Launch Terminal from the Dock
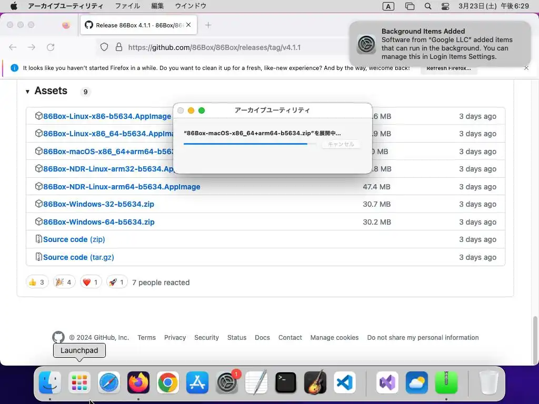The width and height of the screenshot is (539, 404). tap(286, 382)
